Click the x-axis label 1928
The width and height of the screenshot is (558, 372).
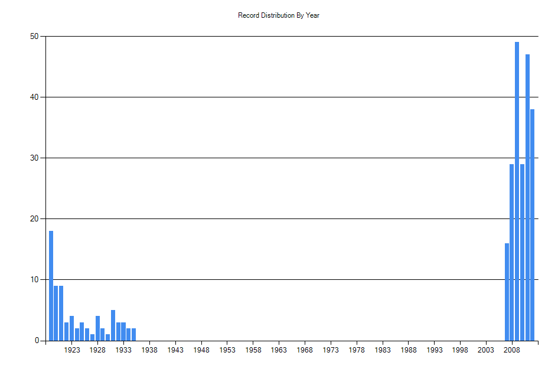(x=97, y=350)
